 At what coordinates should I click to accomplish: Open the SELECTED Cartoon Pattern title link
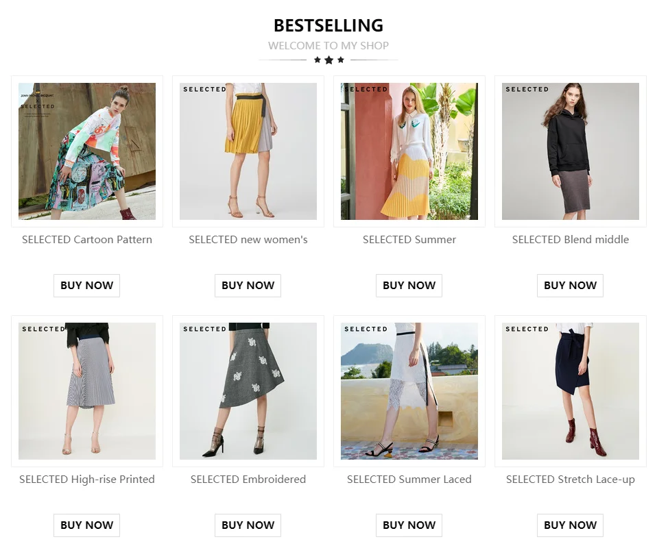tap(86, 240)
